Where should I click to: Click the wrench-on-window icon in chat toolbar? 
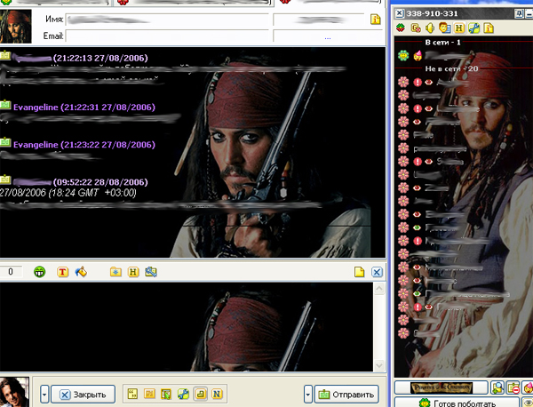coord(151,272)
